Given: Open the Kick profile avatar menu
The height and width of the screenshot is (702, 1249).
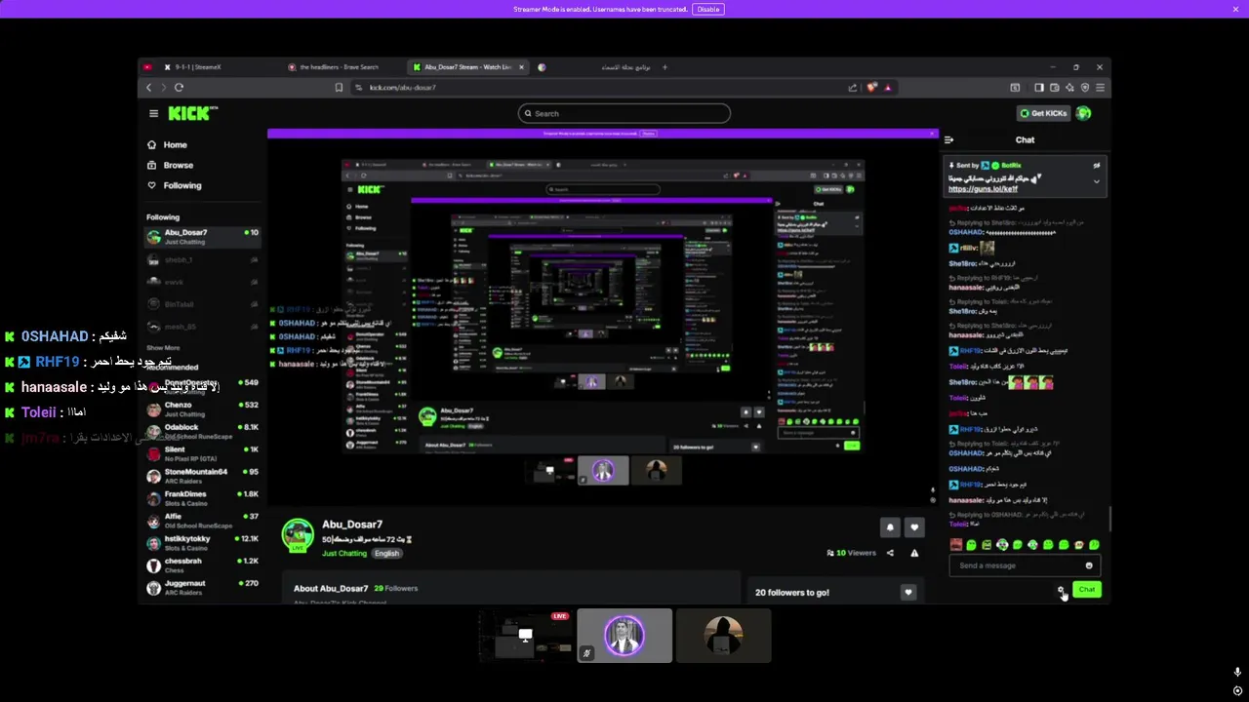Looking at the screenshot, I should [x=1083, y=113].
